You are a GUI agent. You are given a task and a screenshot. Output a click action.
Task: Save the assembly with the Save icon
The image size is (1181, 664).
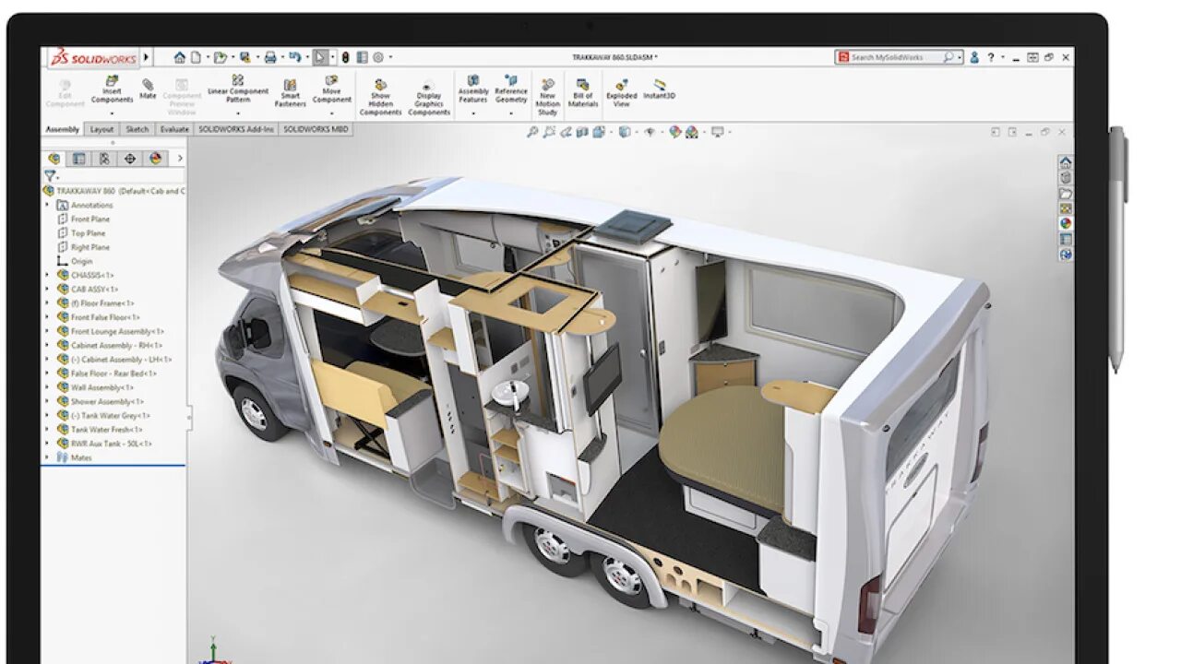[245, 57]
